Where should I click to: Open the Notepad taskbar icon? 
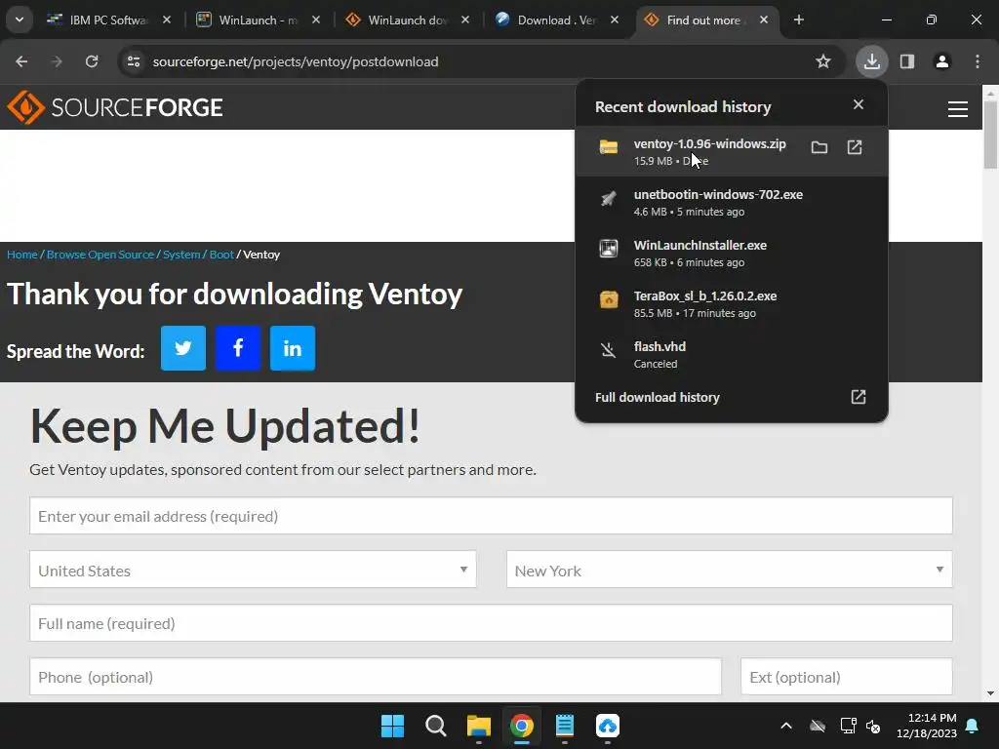pos(565,726)
